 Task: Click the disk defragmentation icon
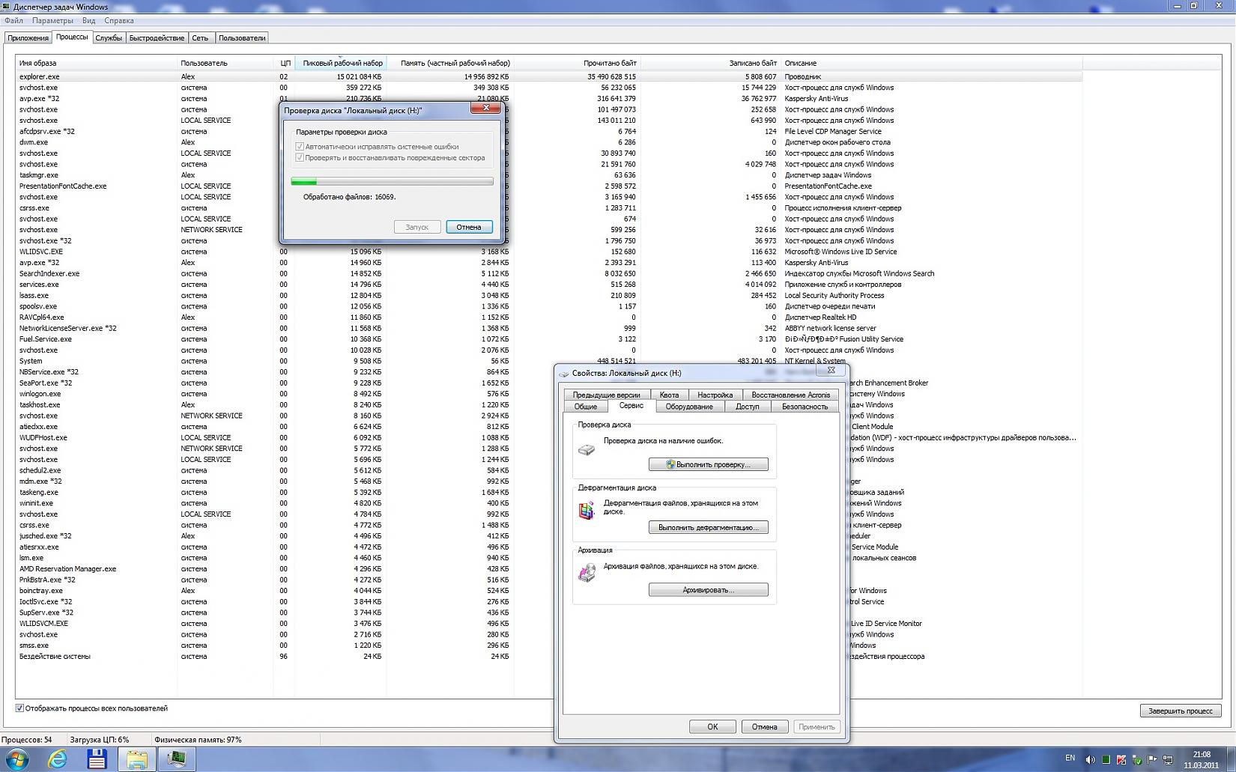pyautogui.click(x=587, y=511)
